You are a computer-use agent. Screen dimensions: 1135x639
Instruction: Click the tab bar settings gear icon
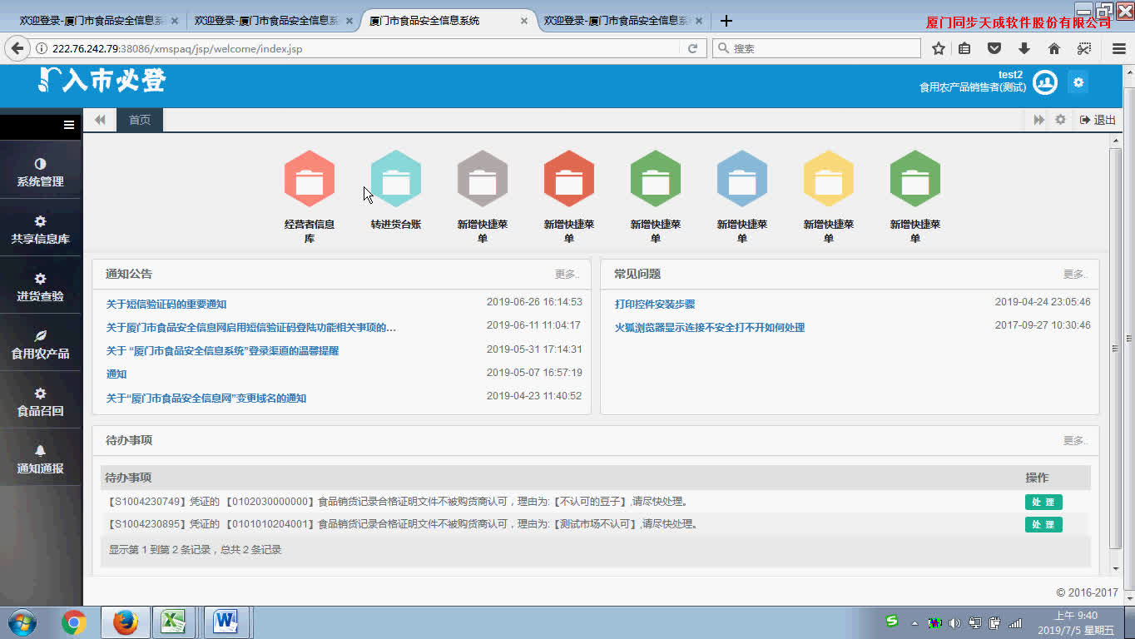(1060, 120)
